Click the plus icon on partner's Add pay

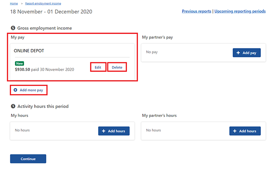239,53
